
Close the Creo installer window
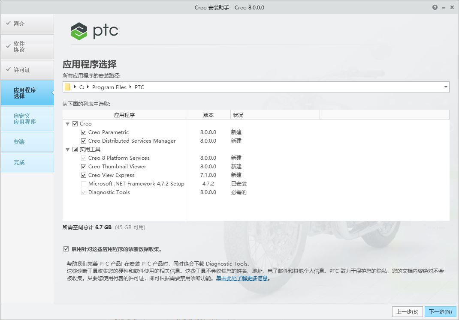click(x=452, y=8)
